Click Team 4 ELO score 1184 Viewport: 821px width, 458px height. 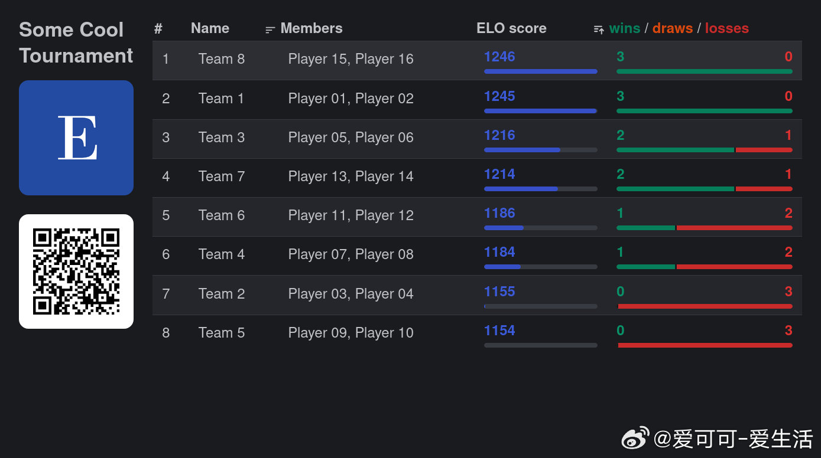[x=499, y=252]
